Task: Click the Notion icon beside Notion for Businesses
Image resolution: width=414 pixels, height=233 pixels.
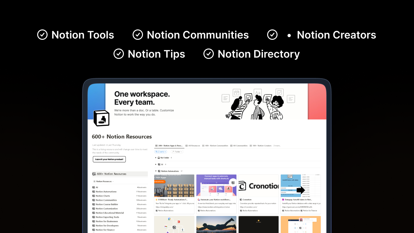Action: [x=94, y=221]
